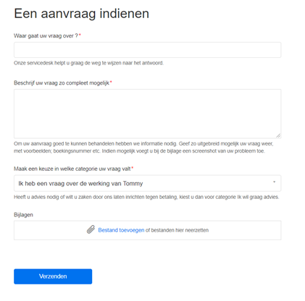This screenshot has height=301, width=305.
Task: Click the paperclip attachment icon
Action: pyautogui.click(x=91, y=229)
